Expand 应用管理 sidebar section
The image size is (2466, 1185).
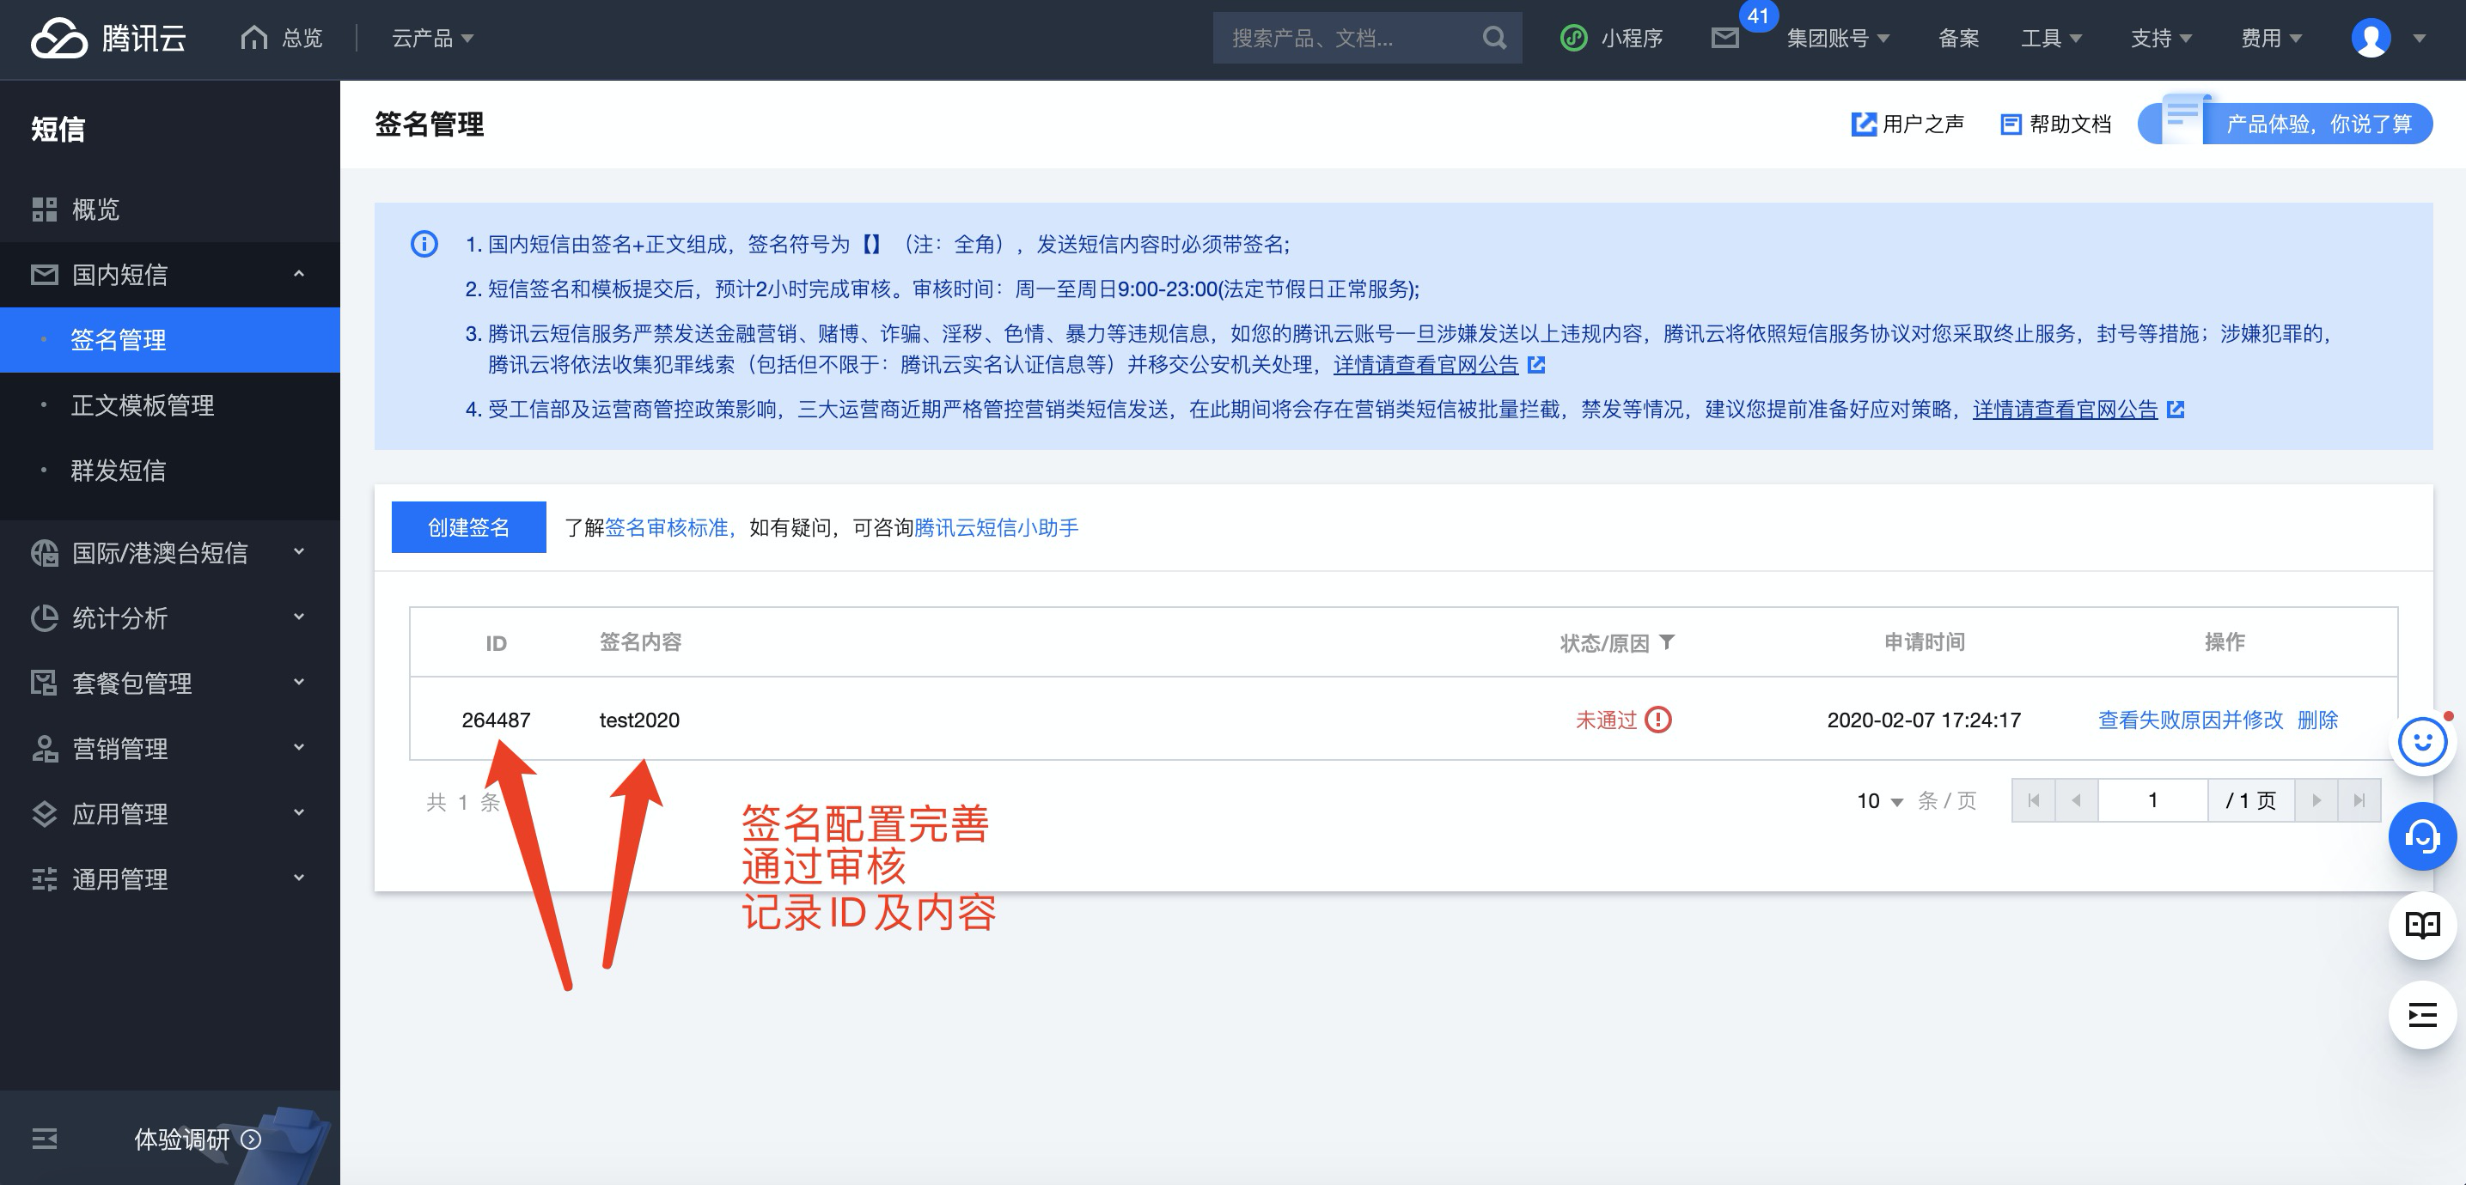[169, 814]
